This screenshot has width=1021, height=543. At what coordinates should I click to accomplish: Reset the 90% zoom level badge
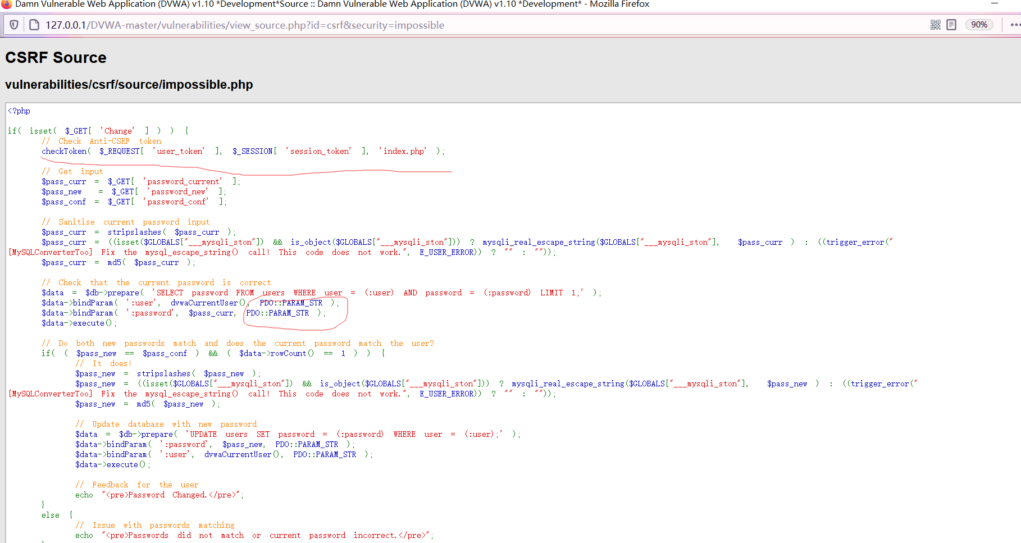(979, 25)
